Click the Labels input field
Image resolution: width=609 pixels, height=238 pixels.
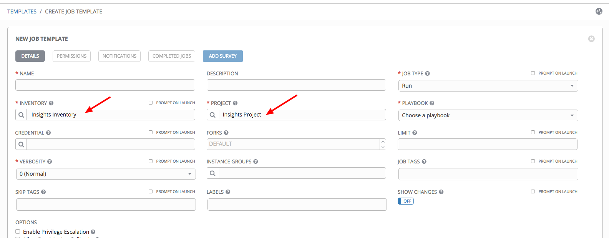pos(297,205)
